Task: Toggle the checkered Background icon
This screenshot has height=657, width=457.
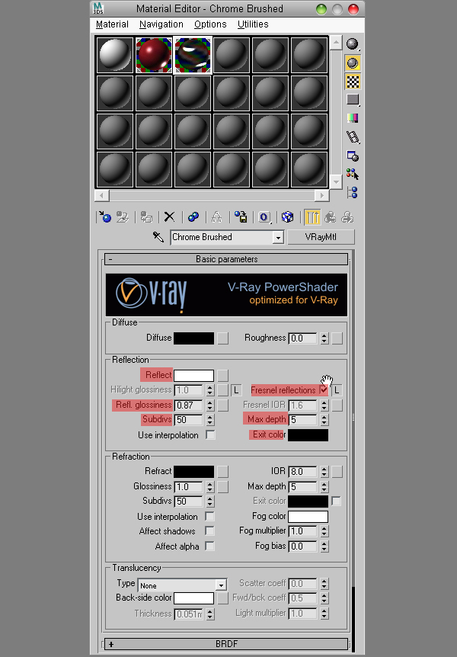Action: [353, 82]
